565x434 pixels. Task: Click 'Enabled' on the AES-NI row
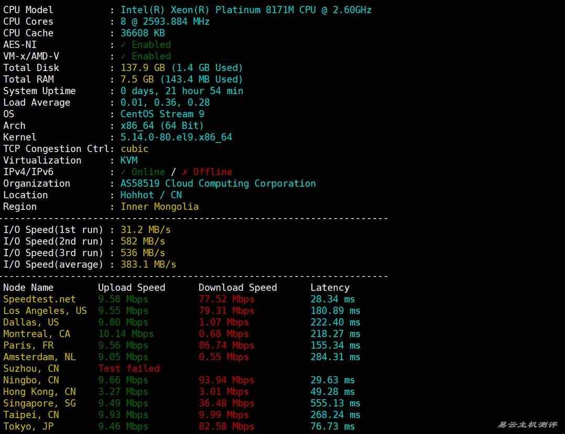tap(151, 44)
